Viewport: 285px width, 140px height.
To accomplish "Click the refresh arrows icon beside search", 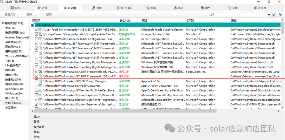I will [280, 15].
